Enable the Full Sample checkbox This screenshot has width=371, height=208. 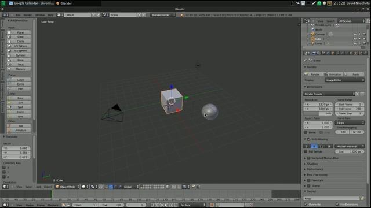tap(305, 151)
